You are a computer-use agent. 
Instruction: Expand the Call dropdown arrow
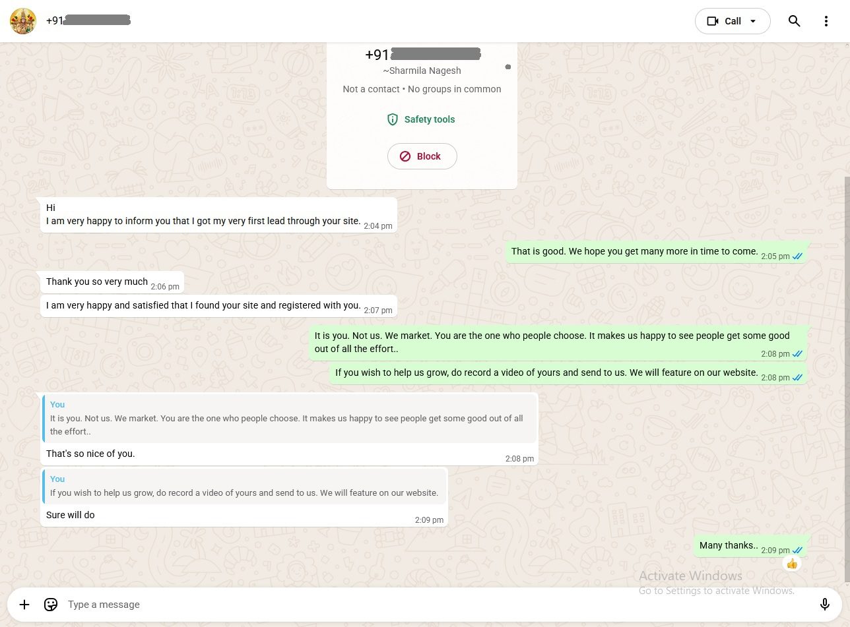pyautogui.click(x=753, y=21)
